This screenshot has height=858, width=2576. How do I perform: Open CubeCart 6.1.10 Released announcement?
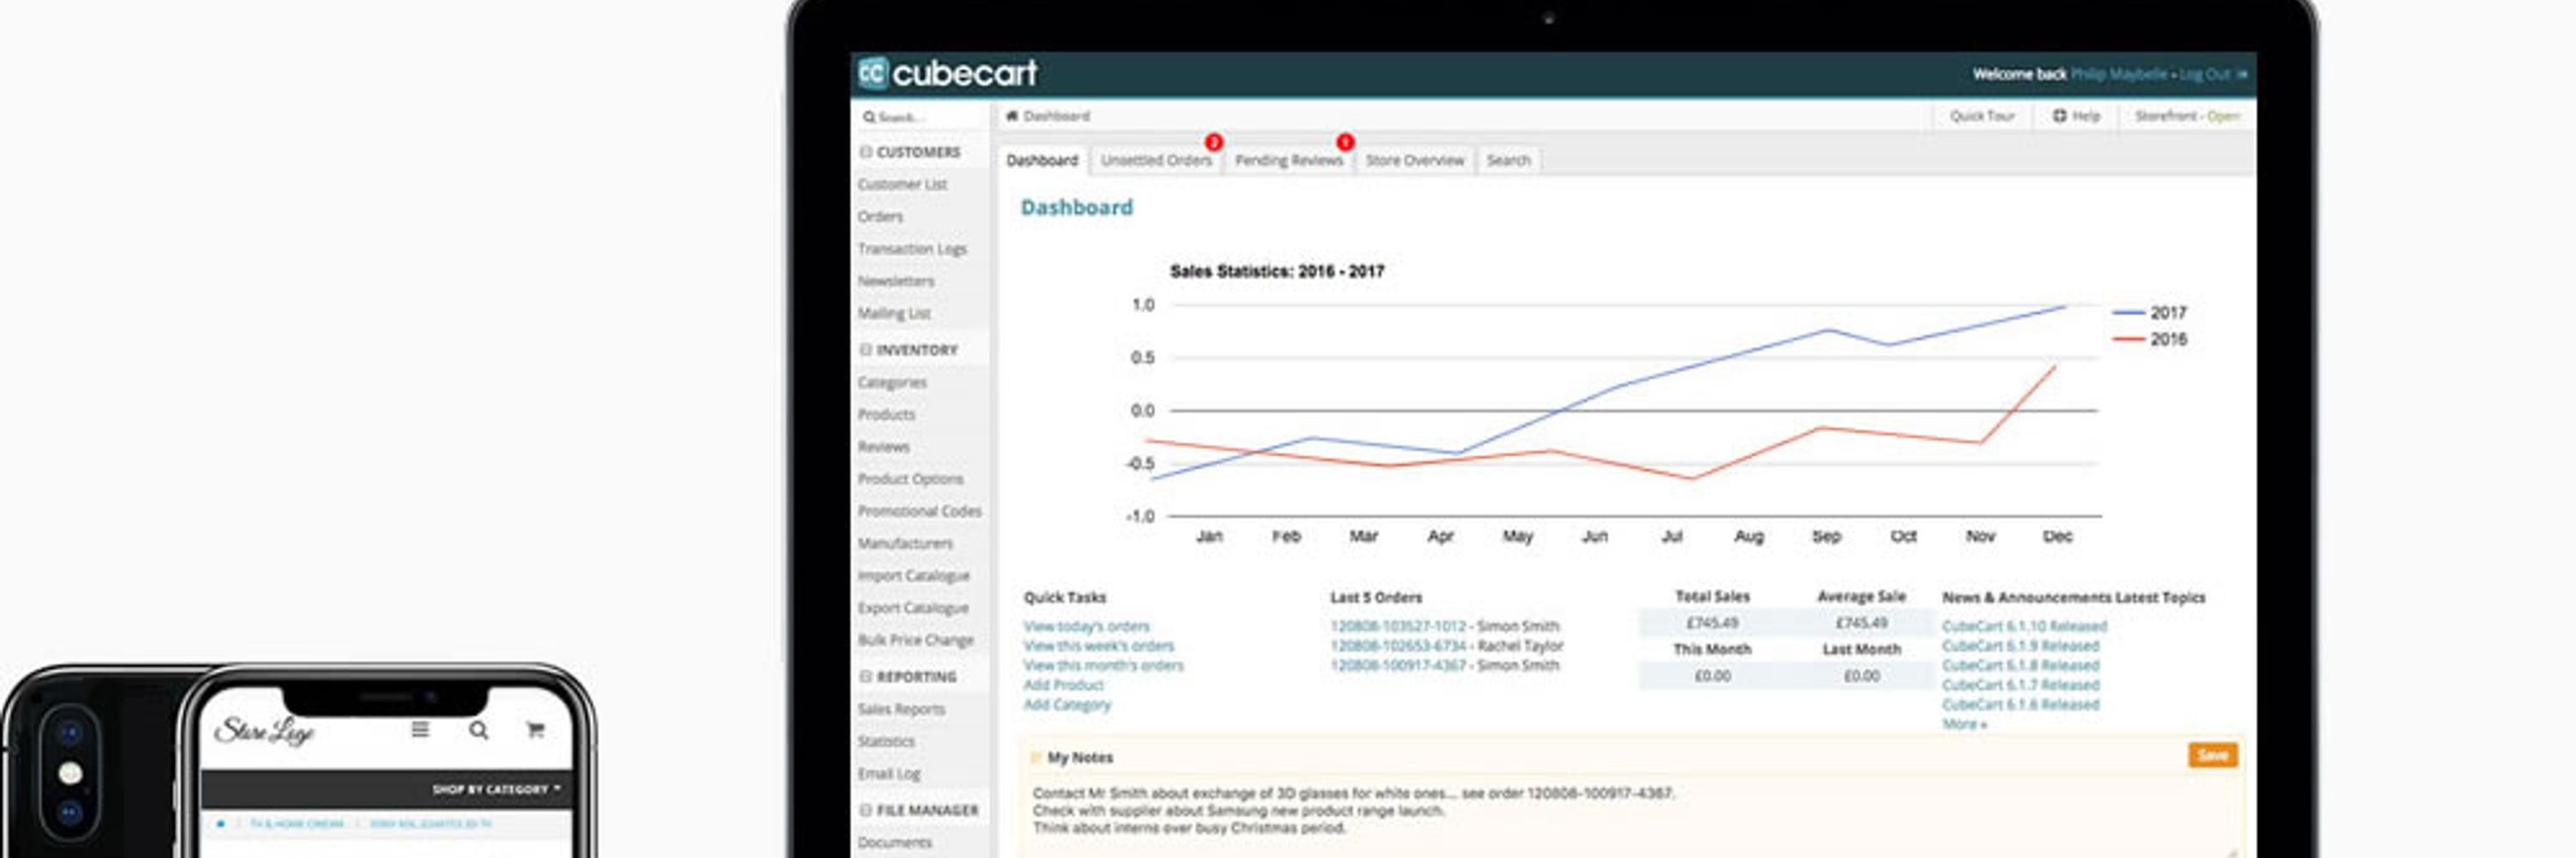(x=2024, y=626)
